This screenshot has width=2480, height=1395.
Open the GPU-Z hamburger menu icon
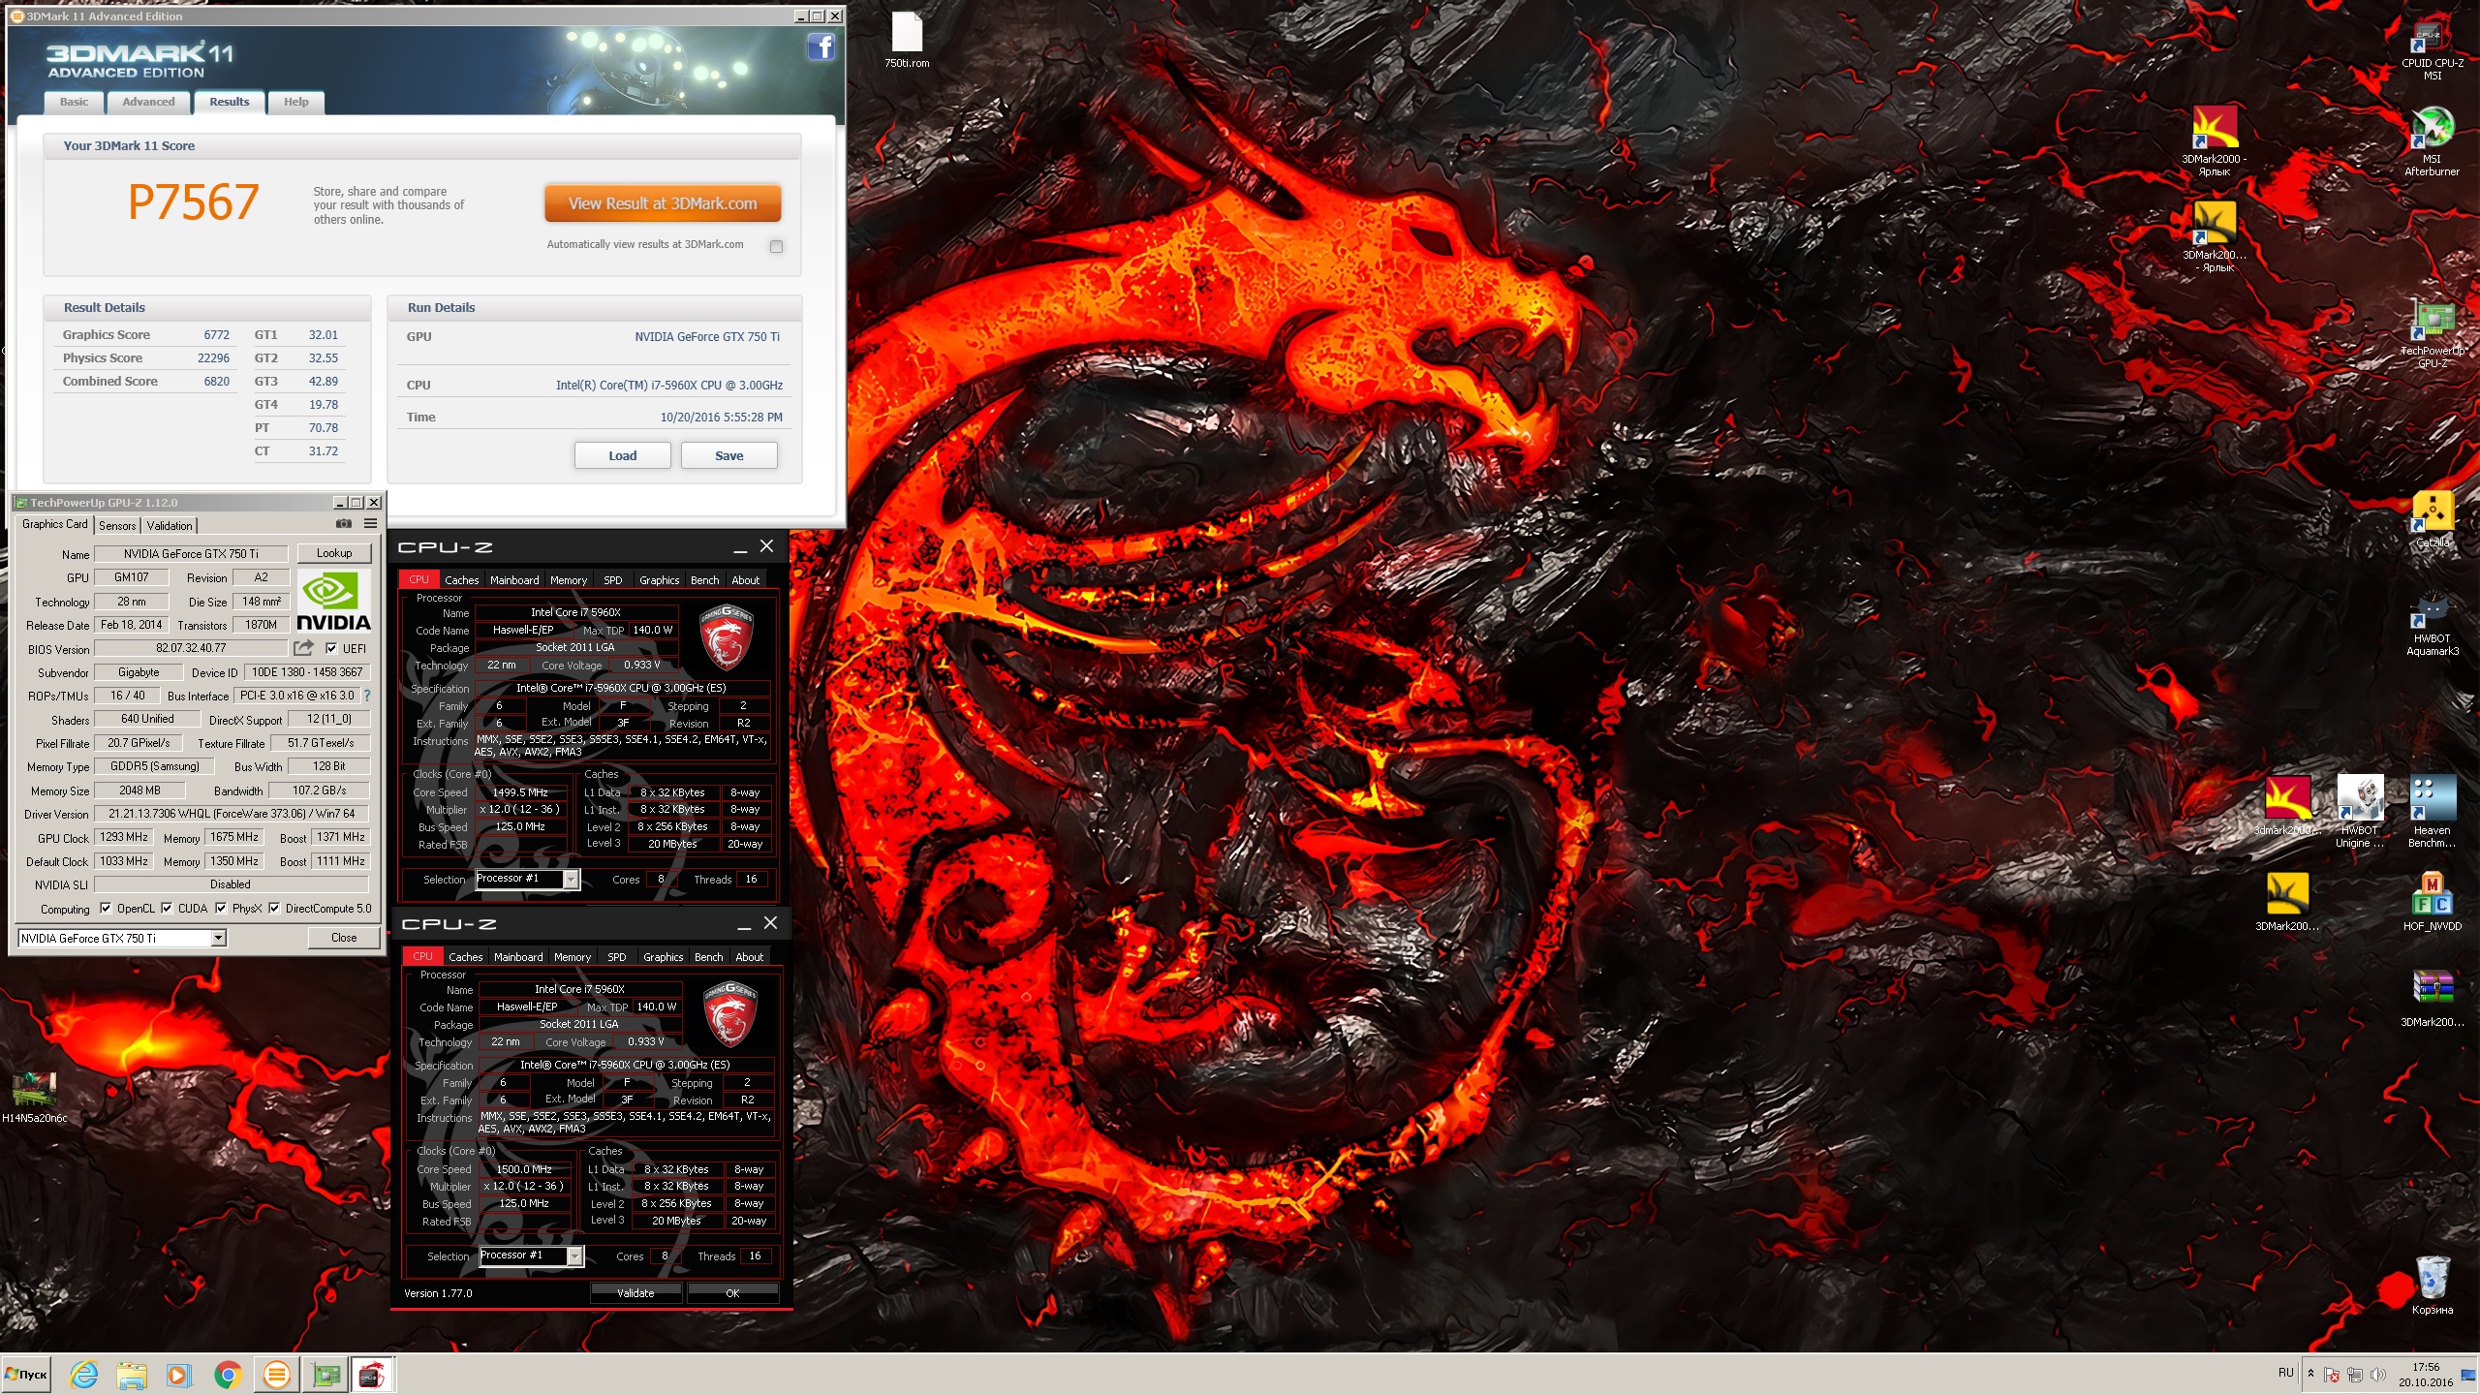(370, 523)
